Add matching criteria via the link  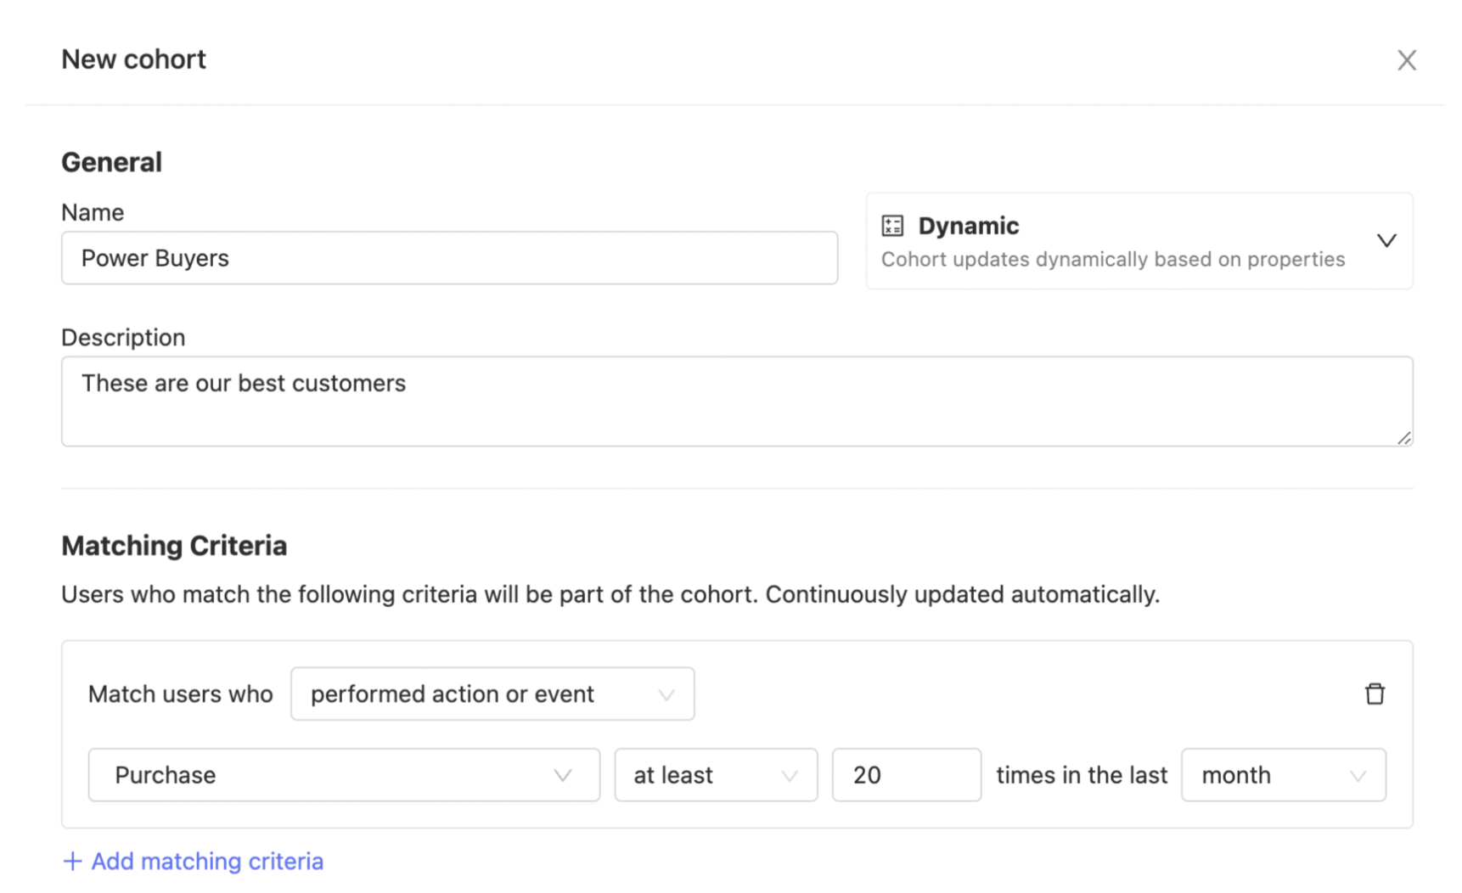click(206, 861)
